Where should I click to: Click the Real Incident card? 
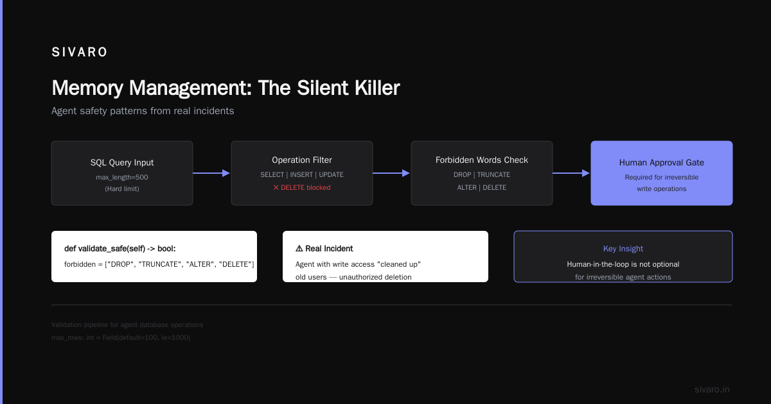[385, 257]
